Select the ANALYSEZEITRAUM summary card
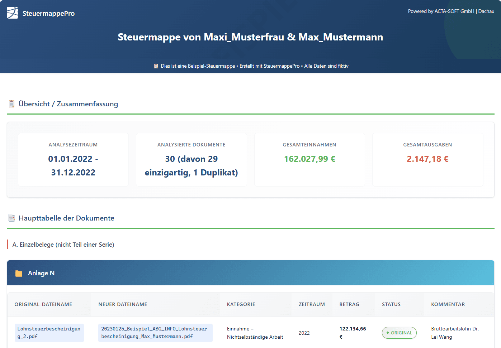The image size is (501, 348). 73,159
